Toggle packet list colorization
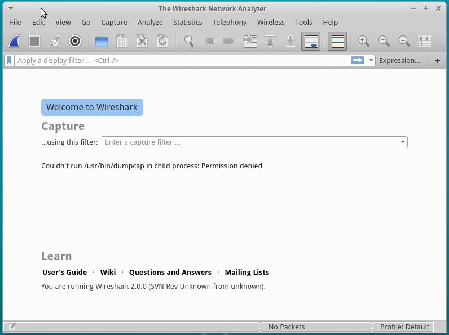449x335 pixels. pos(337,41)
